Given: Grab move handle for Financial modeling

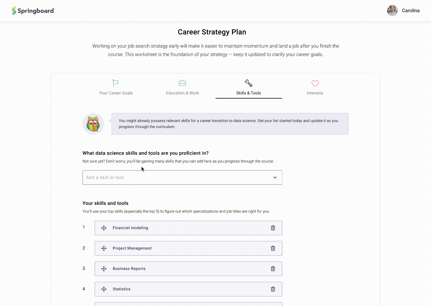Looking at the screenshot, I should tap(104, 228).
